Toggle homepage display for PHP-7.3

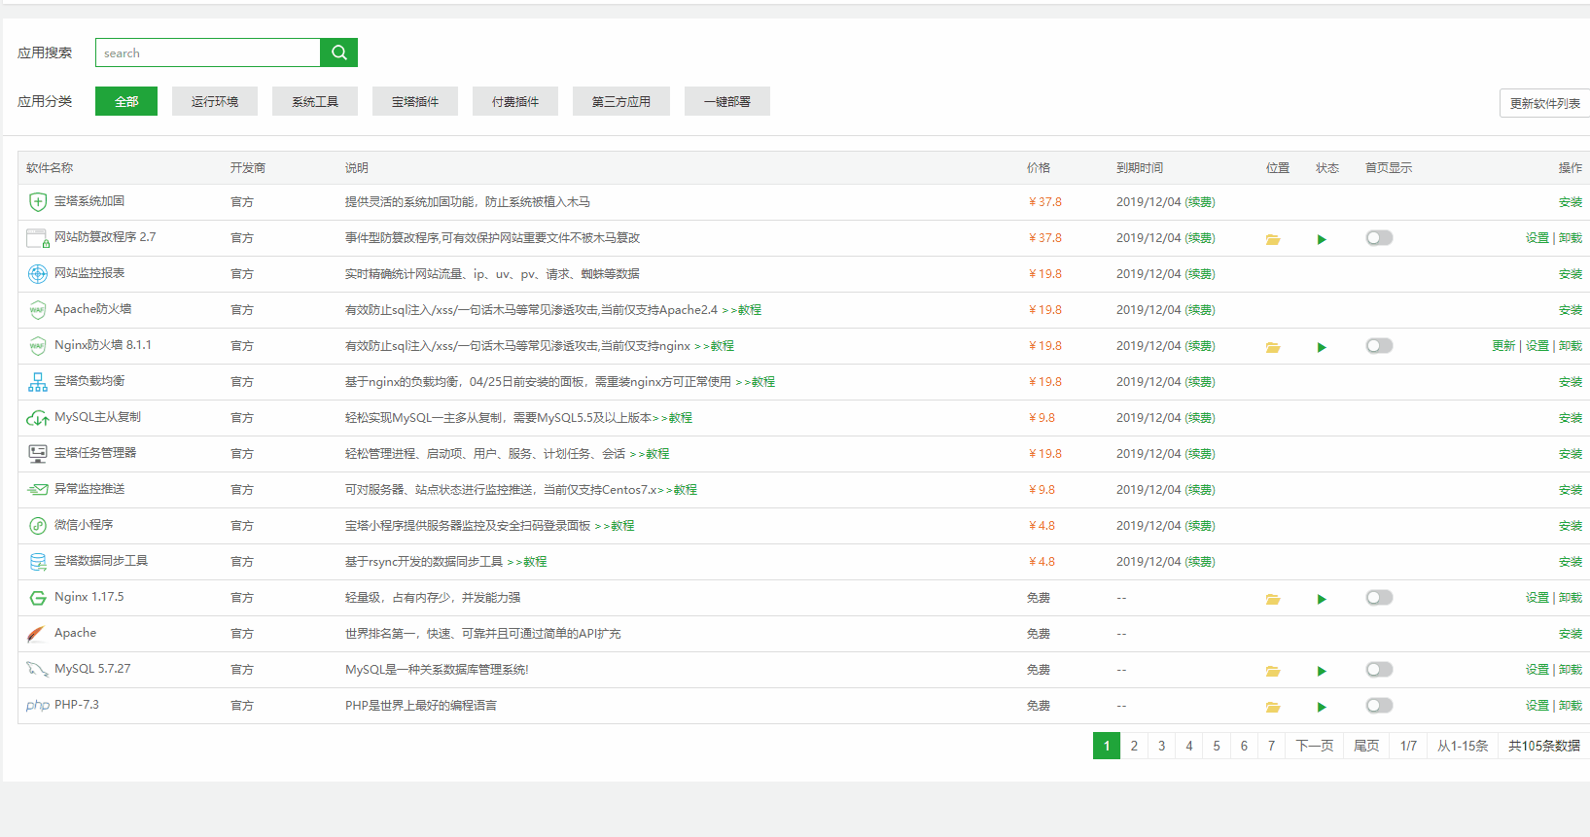tap(1379, 706)
